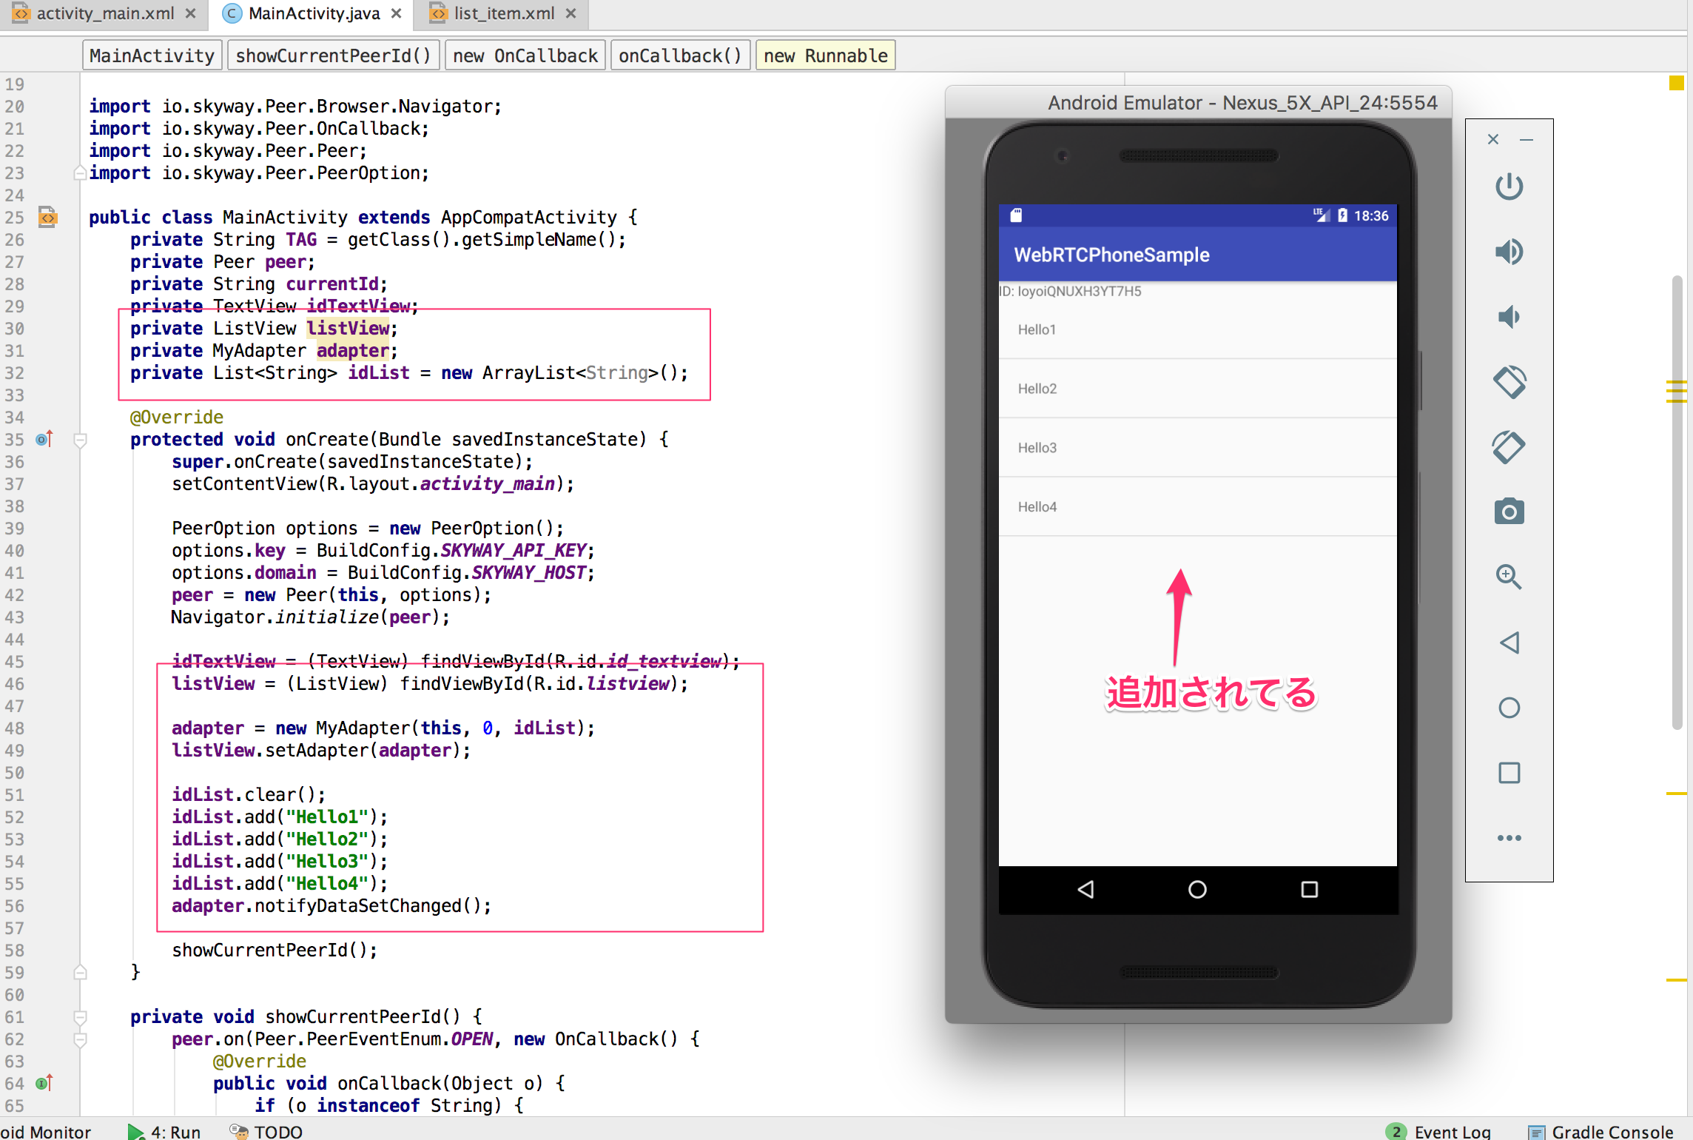This screenshot has height=1140, width=1693.
Task: Open the Event Log panel
Action: (1453, 1131)
